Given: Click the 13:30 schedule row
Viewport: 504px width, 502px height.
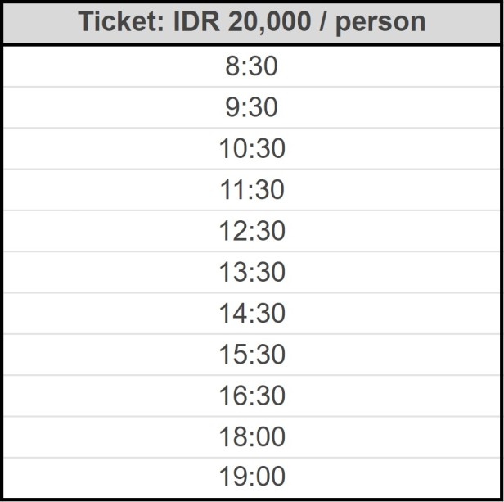Looking at the screenshot, I should pyautogui.click(x=252, y=272).
